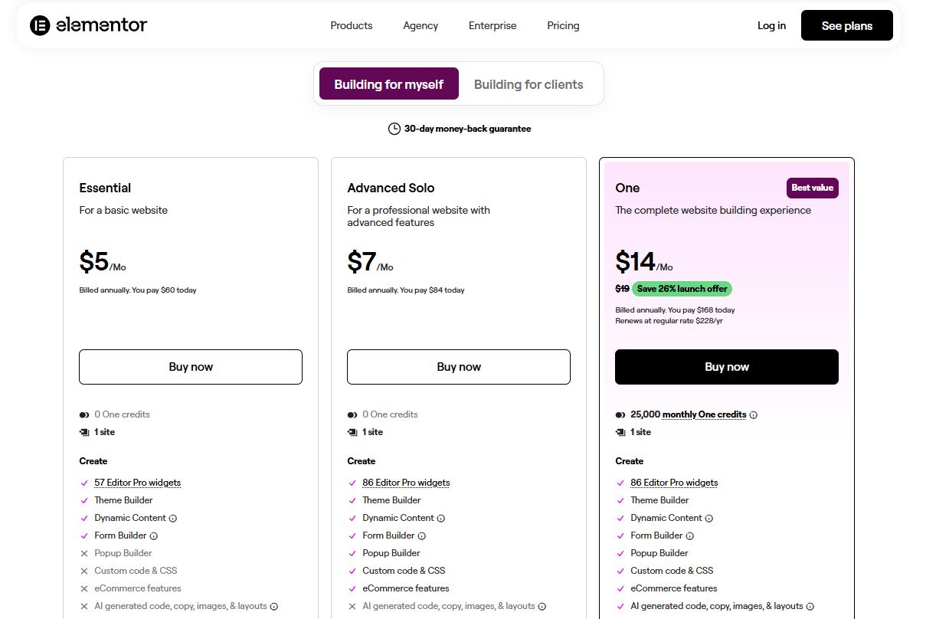Click the site icon next to '1 site' on One plan
The image size is (949, 619).
[x=620, y=431]
